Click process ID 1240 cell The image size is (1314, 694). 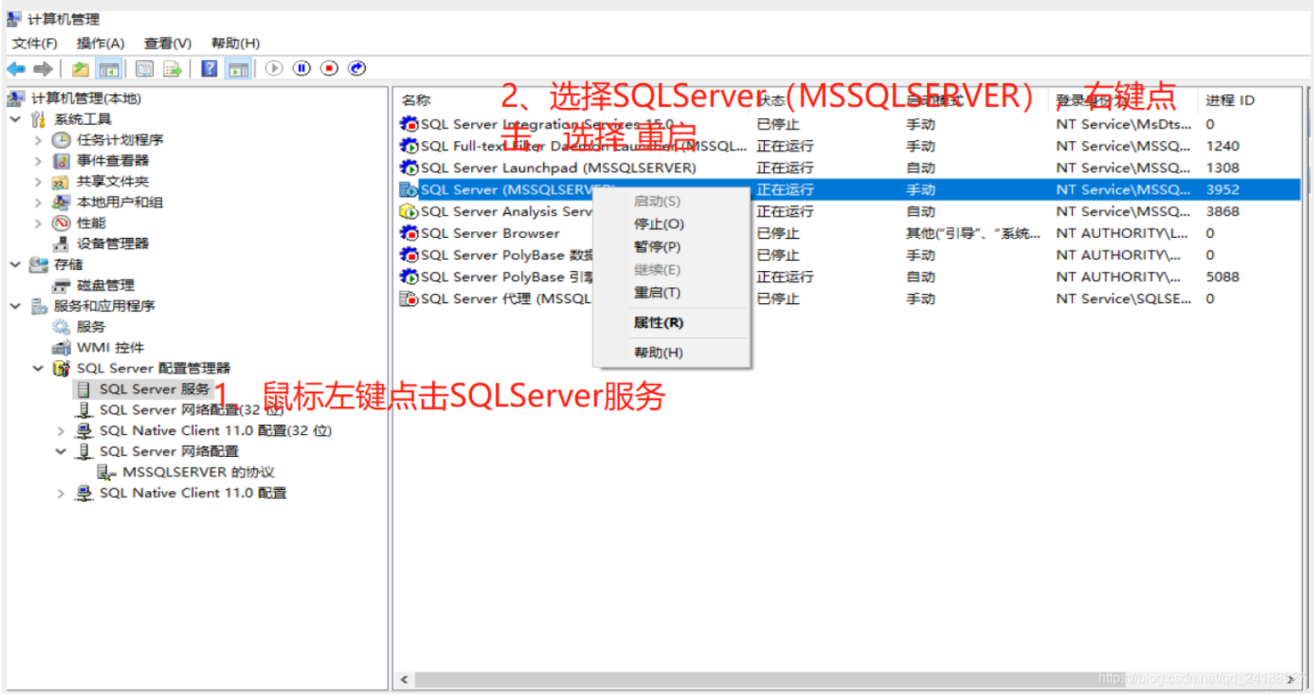point(1222,146)
